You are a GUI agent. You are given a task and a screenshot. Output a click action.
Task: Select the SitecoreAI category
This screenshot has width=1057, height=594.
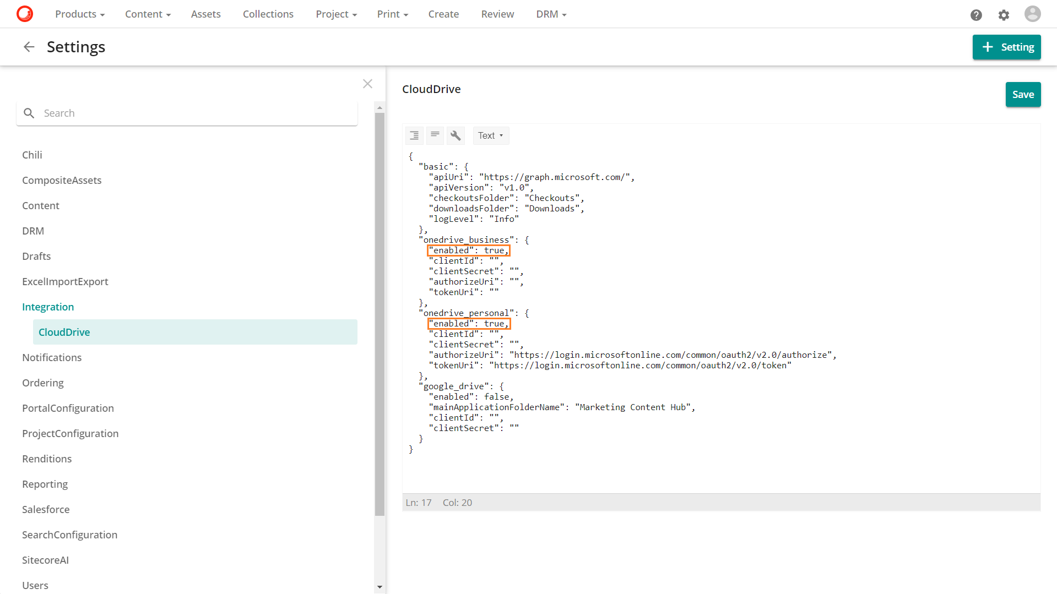pyautogui.click(x=45, y=560)
